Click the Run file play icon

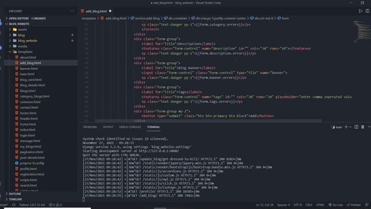click(360, 11)
